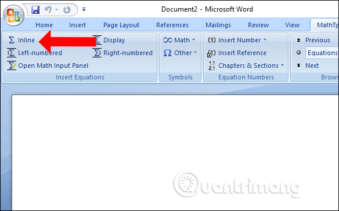Click Insert Reference label
Image resolution: width=339 pixels, height=211 pixels.
click(x=243, y=53)
